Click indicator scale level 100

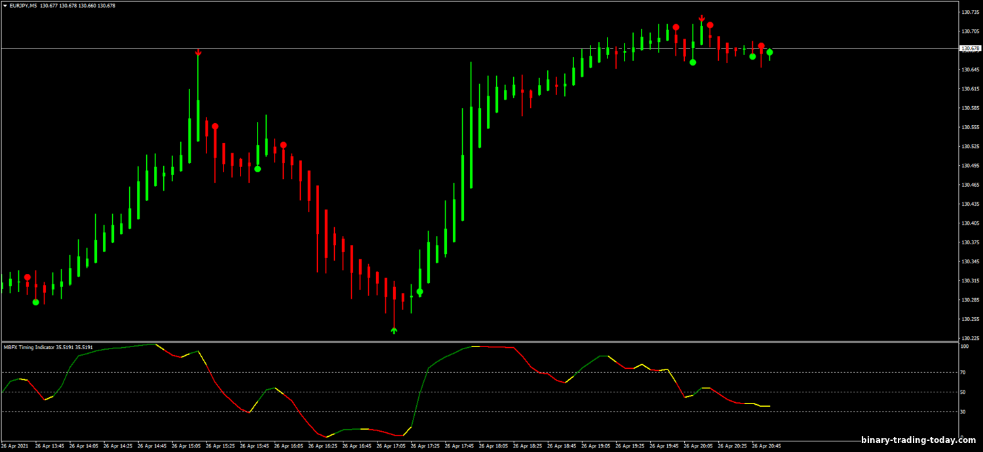tap(965, 346)
